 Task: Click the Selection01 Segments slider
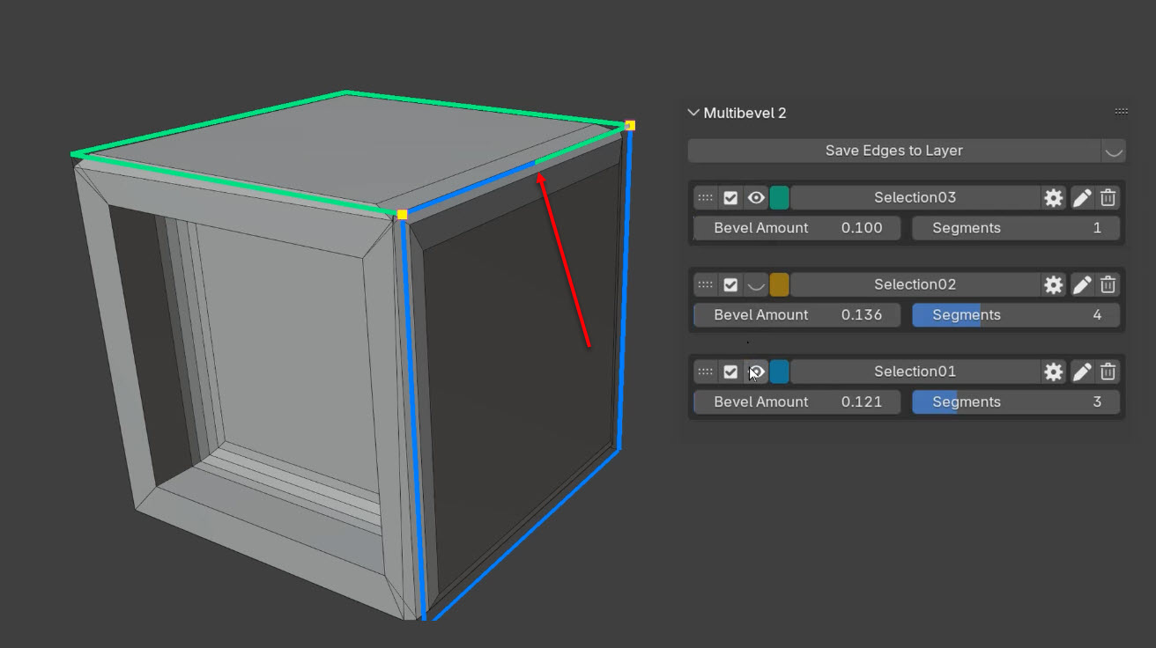[1016, 402]
